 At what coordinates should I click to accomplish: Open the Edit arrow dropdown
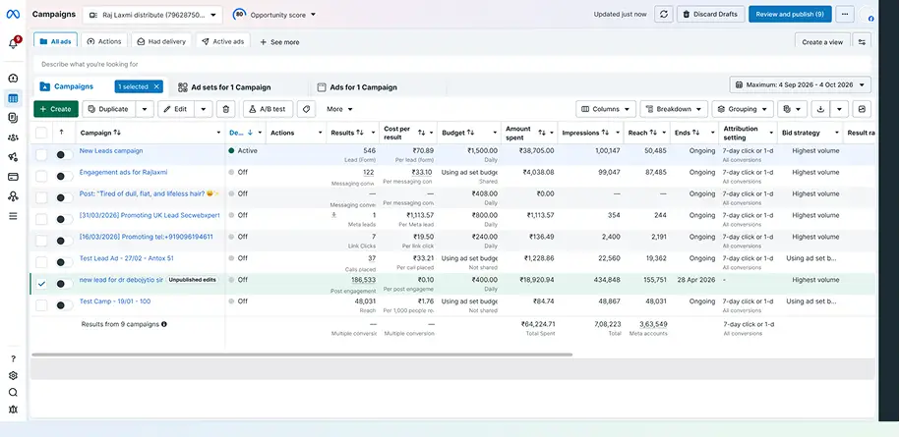204,109
